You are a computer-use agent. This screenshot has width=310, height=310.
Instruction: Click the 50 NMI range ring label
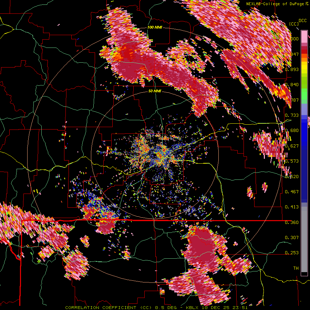(x=154, y=91)
